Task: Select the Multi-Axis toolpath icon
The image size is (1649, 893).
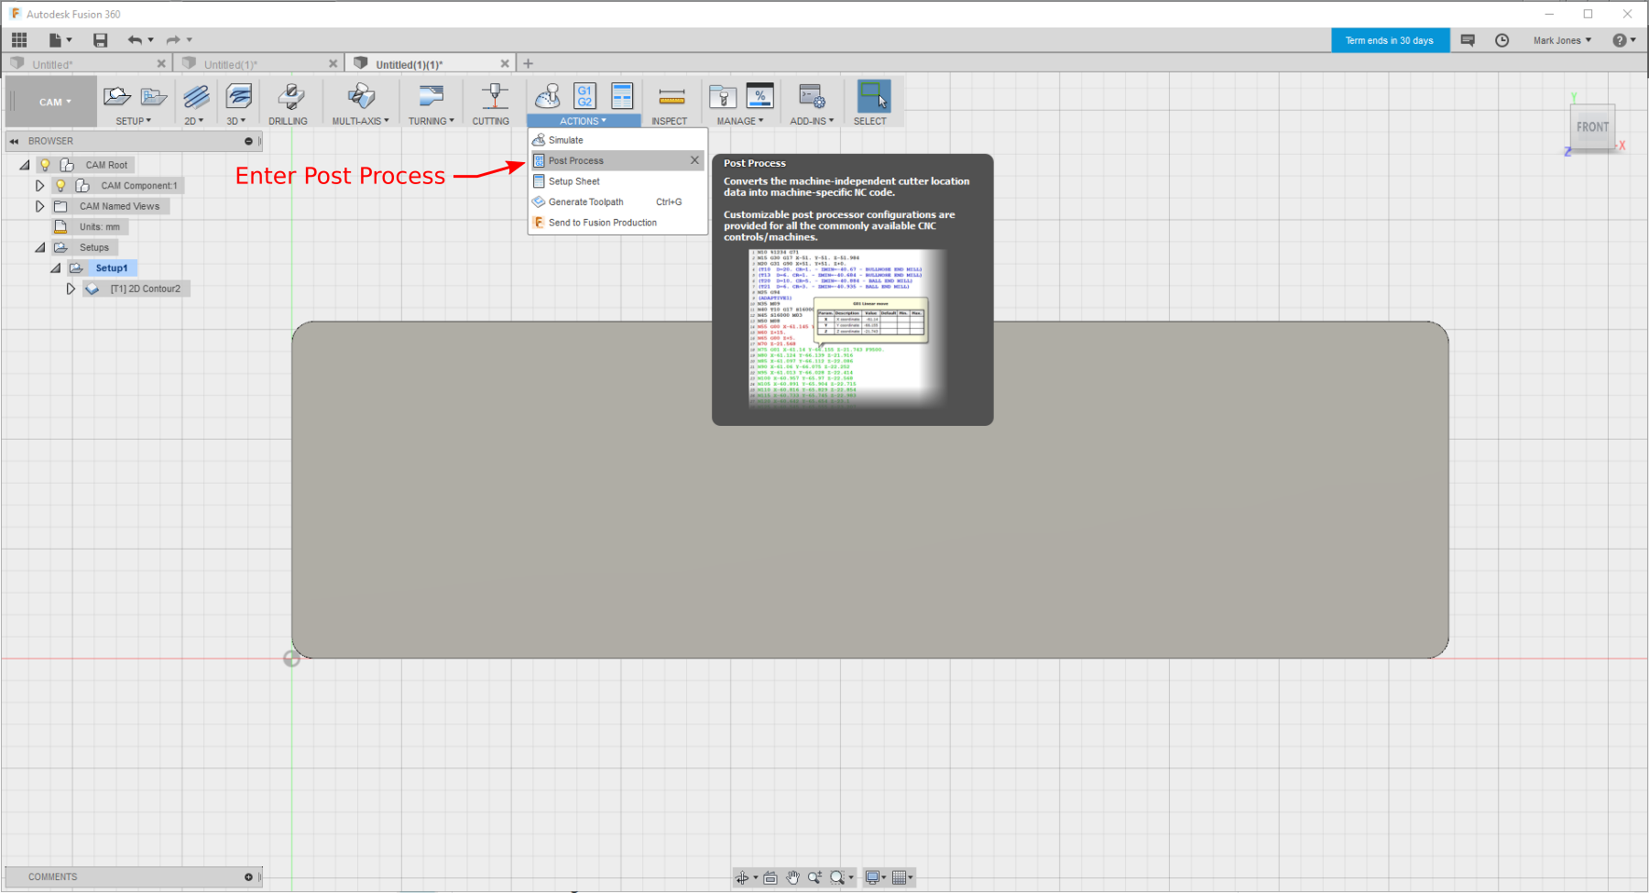Action: 362,96
